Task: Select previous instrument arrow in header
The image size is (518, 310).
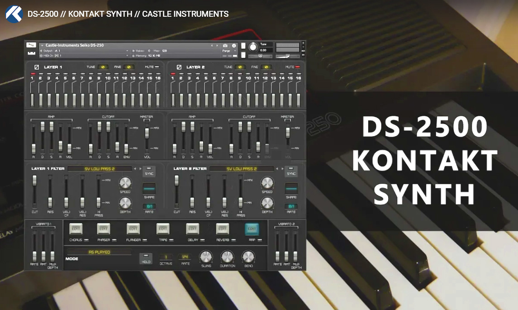Action: pos(211,46)
